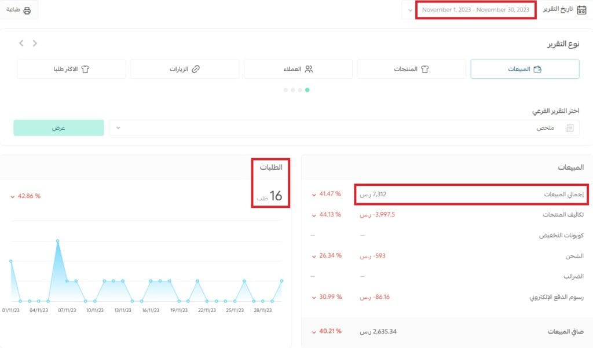The height and width of the screenshot is (348, 593).
Task: Click the المبيعات panel heading
Action: (570, 167)
